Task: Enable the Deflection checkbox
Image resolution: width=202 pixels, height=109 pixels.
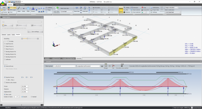Action: pyautogui.click(x=5, y=60)
